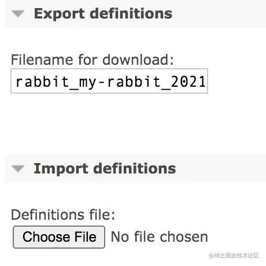This screenshot has width=266, height=266.
Task: Click the 'No file chosen' text
Action: (x=160, y=237)
